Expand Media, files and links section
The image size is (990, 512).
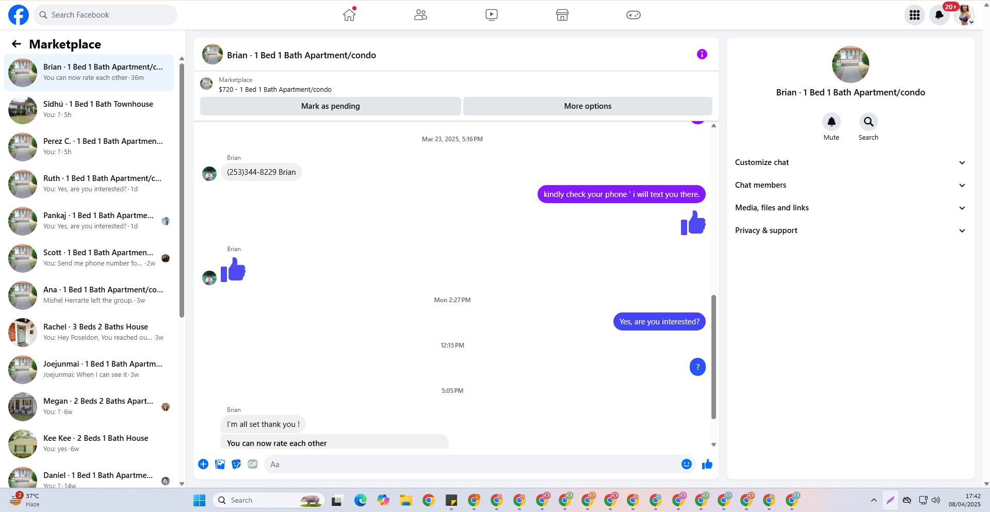coord(850,208)
